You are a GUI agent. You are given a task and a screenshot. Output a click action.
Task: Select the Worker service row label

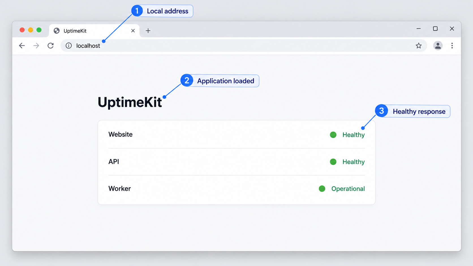[x=120, y=189]
